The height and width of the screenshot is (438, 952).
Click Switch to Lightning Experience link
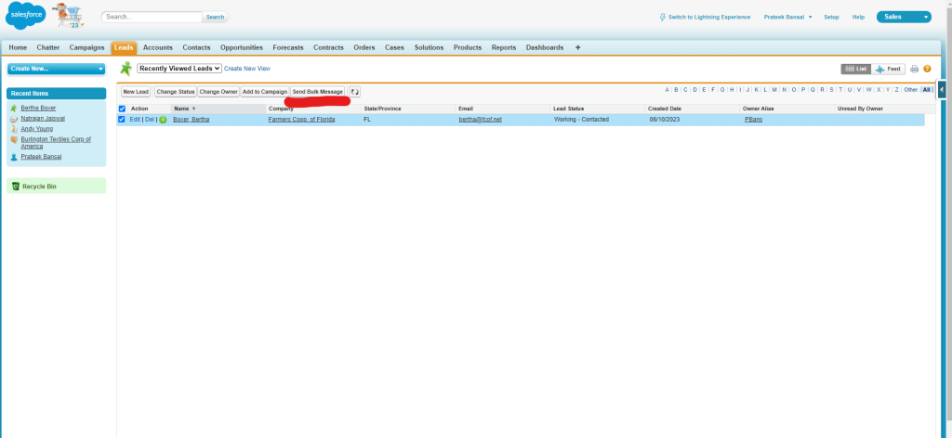point(709,17)
